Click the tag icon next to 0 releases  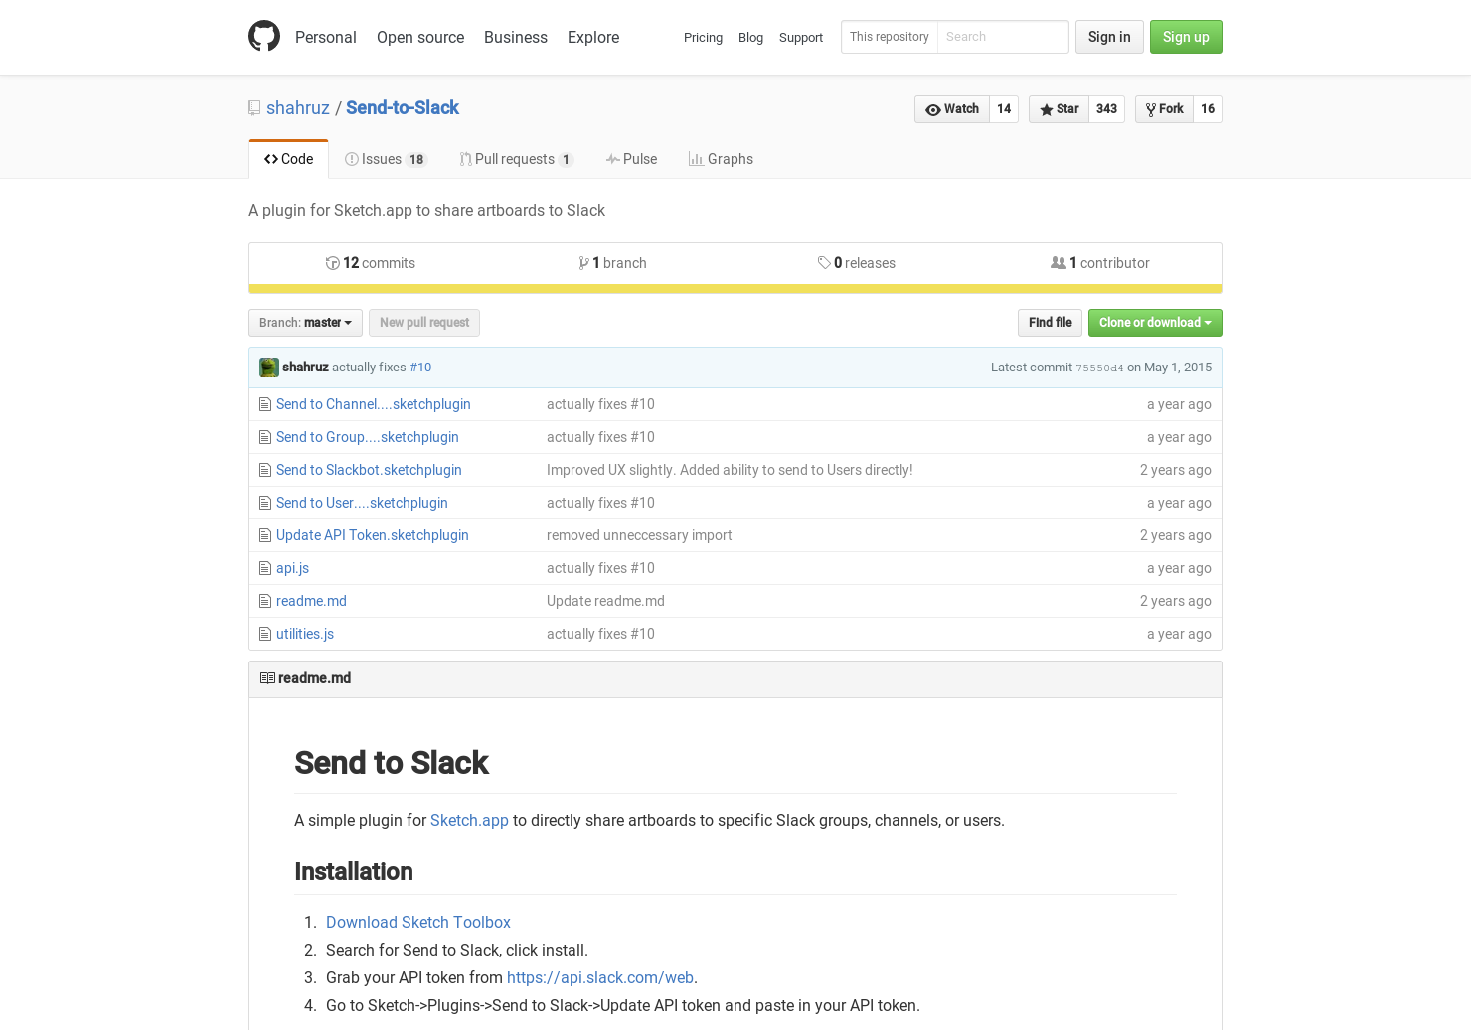click(x=825, y=263)
